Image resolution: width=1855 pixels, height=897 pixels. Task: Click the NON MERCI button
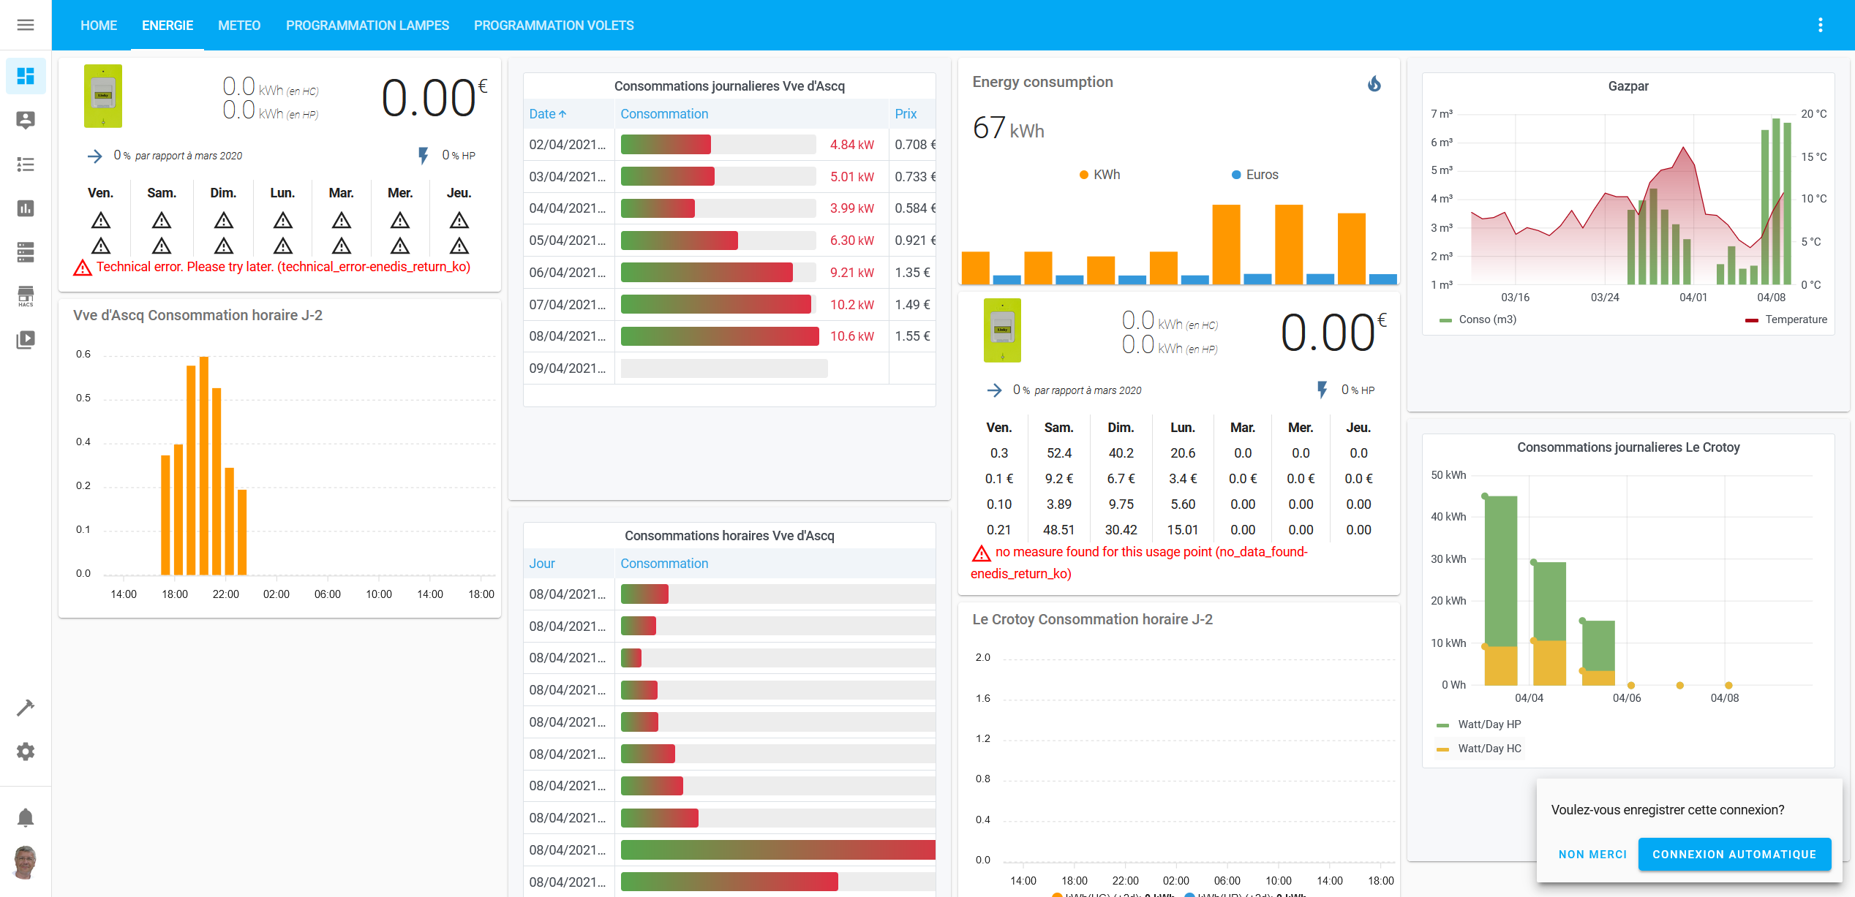tap(1592, 854)
